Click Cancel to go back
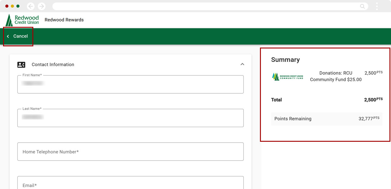391x189 pixels. point(18,36)
